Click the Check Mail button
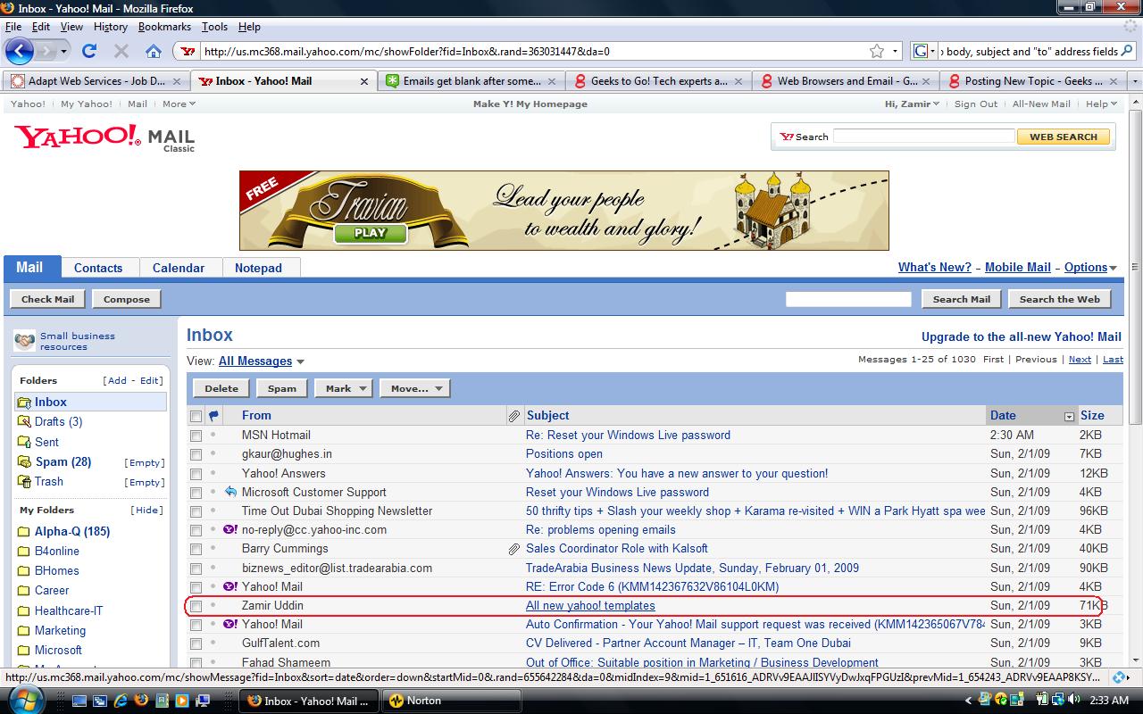Image resolution: width=1143 pixels, height=714 pixels. [48, 299]
